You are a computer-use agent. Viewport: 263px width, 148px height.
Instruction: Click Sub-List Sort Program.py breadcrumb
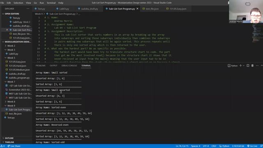[62, 14]
